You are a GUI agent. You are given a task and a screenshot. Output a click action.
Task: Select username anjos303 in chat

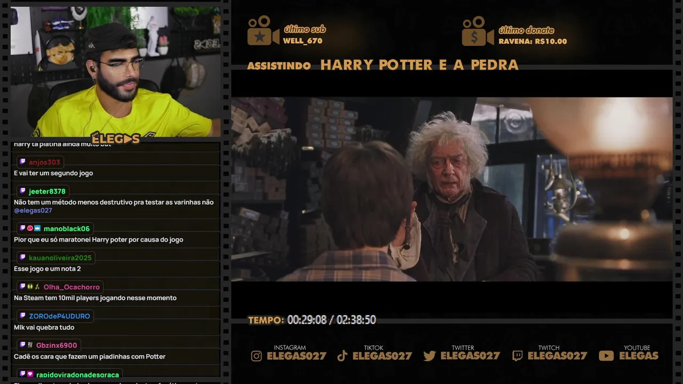[45, 162]
